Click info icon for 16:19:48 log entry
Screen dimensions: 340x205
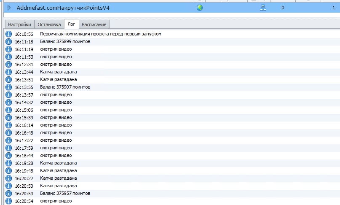pos(8,171)
